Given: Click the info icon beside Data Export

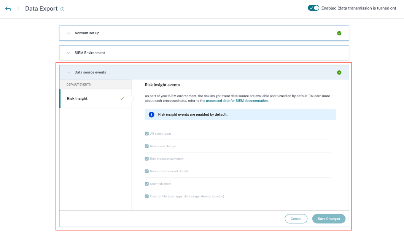Looking at the screenshot, I should click(x=62, y=9).
